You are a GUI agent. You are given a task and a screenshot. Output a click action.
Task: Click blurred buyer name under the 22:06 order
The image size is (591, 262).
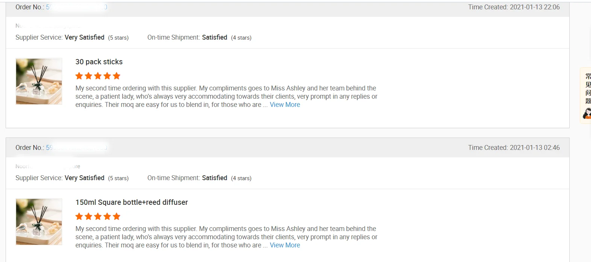[x=48, y=26]
